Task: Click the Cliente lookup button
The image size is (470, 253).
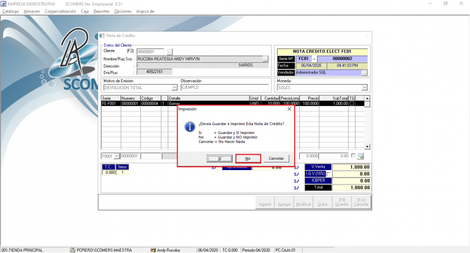Action: coord(170,52)
